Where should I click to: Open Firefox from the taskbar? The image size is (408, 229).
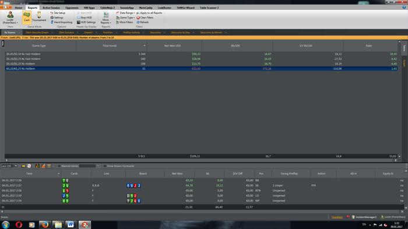pos(45,224)
